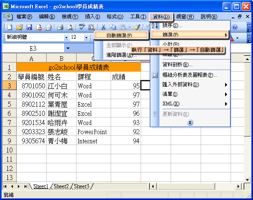Click the Cut scissors icon
The image size is (253, 200).
103,27
